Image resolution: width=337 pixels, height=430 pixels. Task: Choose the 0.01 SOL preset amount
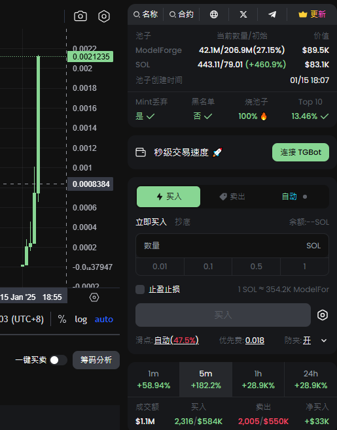[160, 267]
